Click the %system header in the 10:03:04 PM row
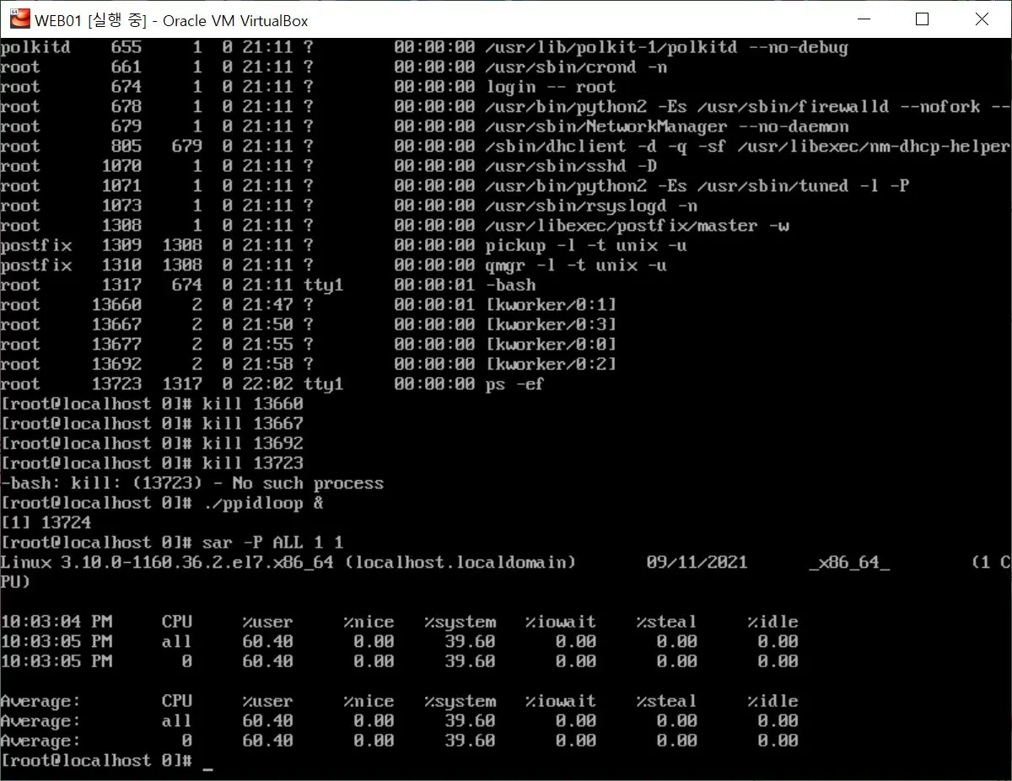 pos(460,622)
